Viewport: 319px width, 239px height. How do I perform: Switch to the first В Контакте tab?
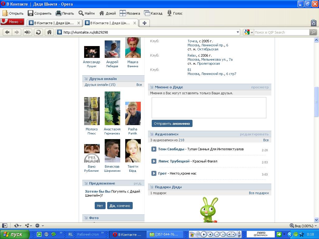(x=54, y=23)
